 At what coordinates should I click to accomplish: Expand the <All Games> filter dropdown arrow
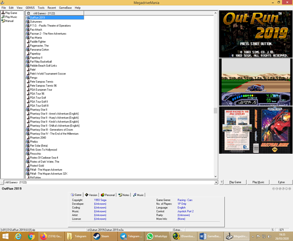point(216,182)
